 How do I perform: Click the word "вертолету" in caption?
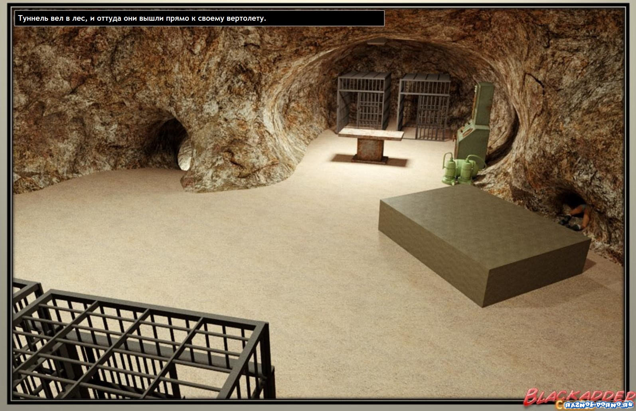pos(246,18)
